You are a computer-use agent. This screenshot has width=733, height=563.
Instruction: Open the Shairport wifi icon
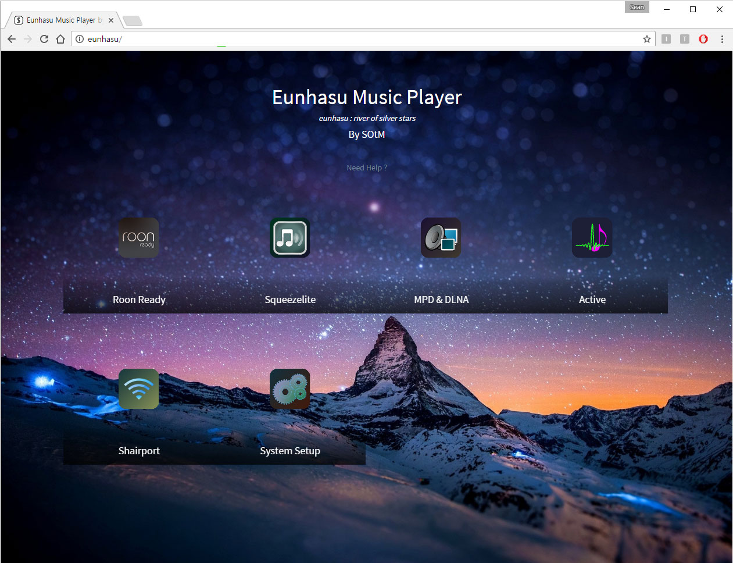(138, 389)
